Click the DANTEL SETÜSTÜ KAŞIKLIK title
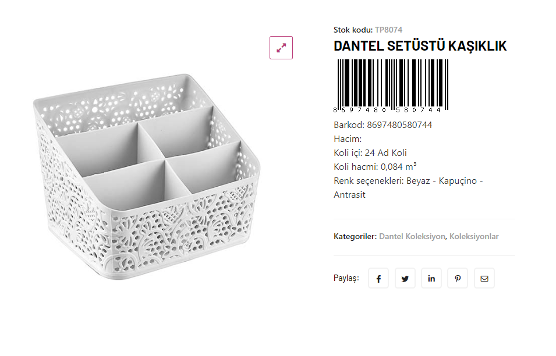 click(x=420, y=46)
